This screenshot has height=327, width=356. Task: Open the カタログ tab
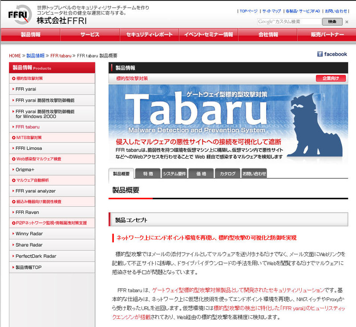click(x=227, y=174)
